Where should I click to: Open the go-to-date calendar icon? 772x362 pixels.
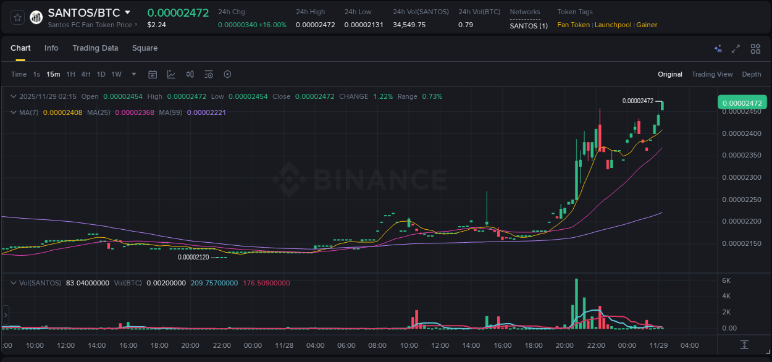tap(153, 74)
